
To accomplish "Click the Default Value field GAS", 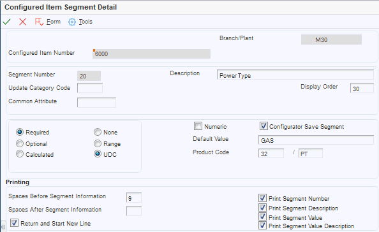I will coord(316,140).
